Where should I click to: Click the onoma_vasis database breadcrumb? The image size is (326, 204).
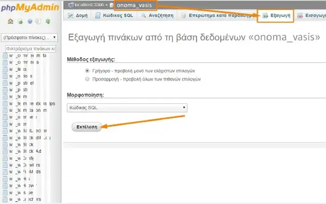click(134, 5)
